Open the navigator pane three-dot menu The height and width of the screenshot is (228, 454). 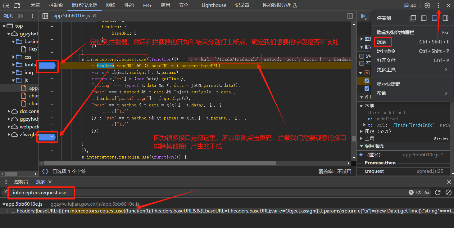click(32, 16)
